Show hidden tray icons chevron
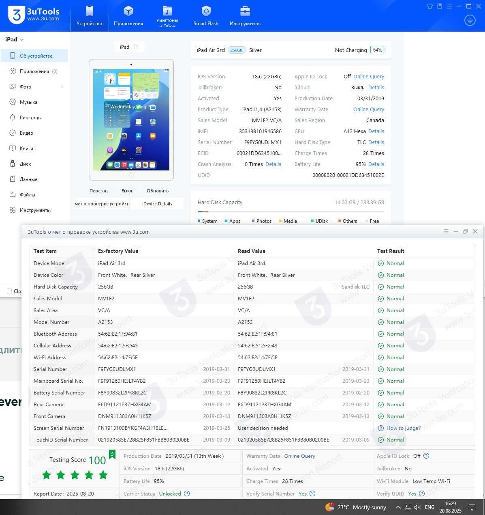 pyautogui.click(x=398, y=507)
